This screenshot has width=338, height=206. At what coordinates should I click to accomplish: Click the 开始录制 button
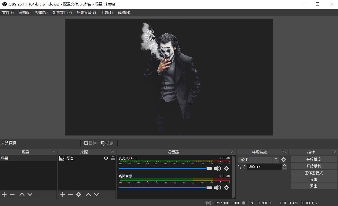coord(314,166)
